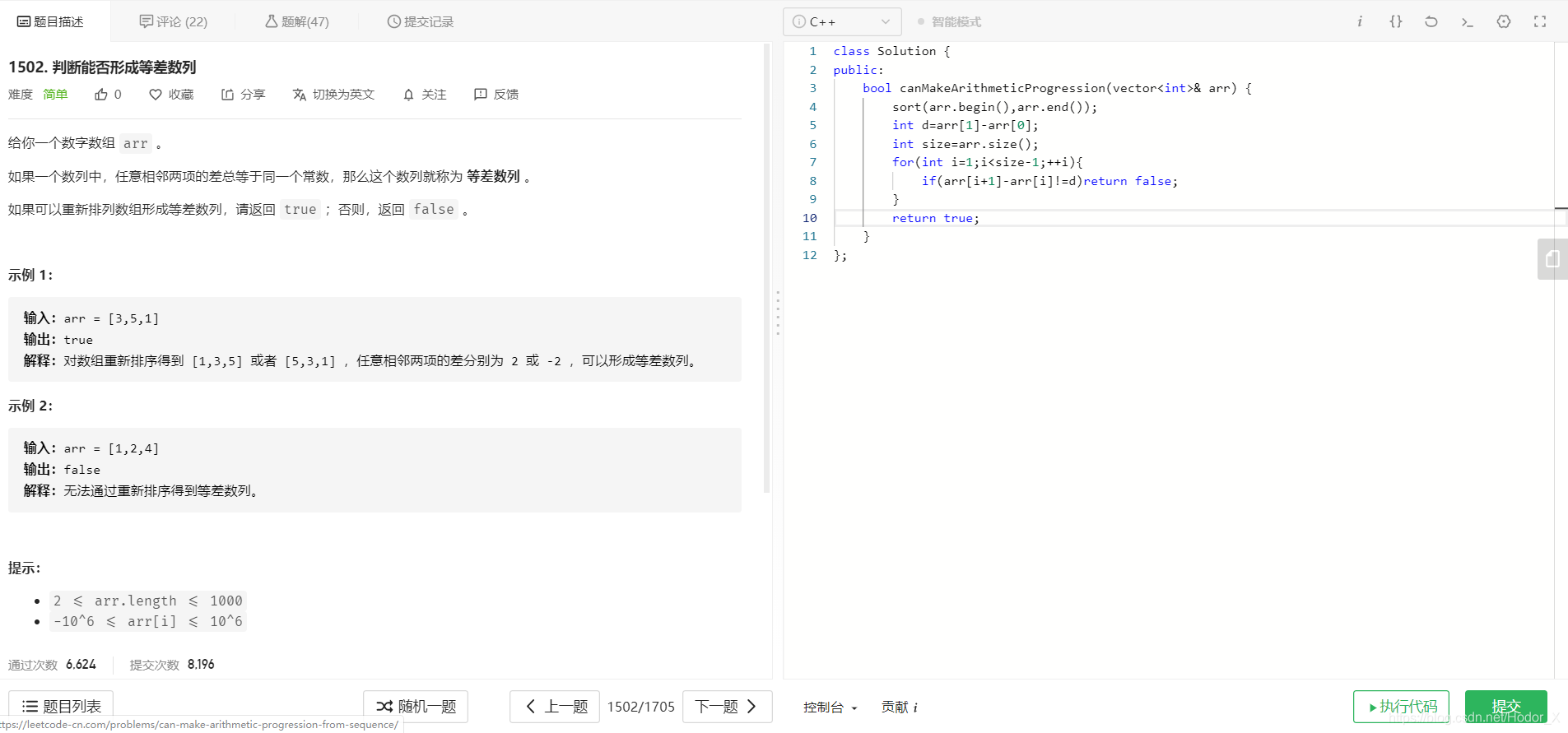Click 'int d=arr[1]-arr[0];' code line
Image resolution: width=1568 pixels, height=733 pixels.
965,125
